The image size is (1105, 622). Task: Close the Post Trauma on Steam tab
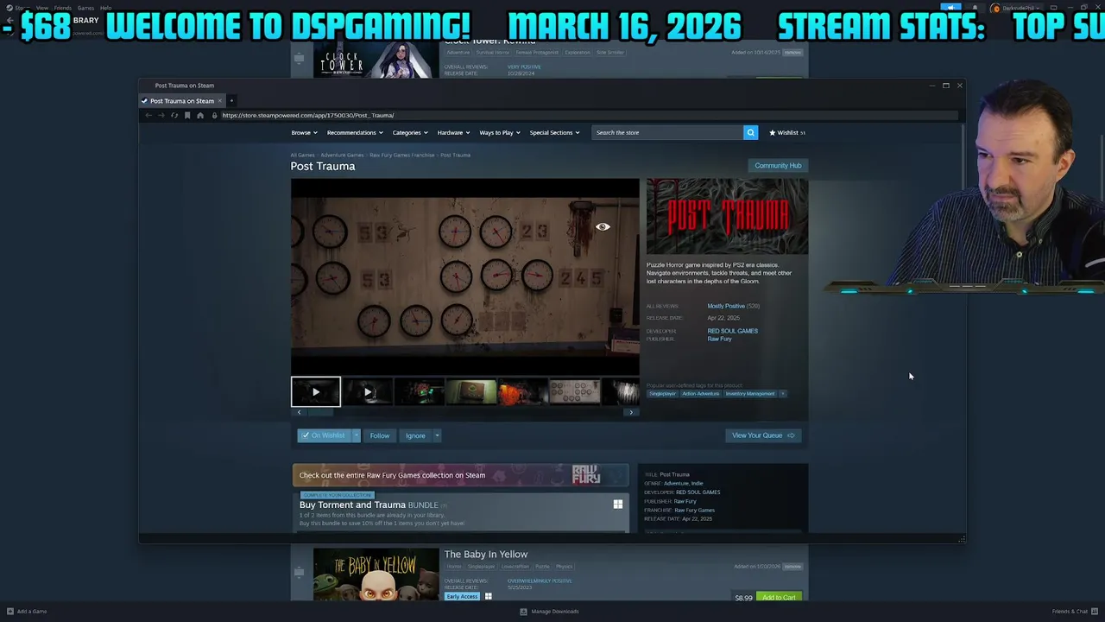coord(219,100)
